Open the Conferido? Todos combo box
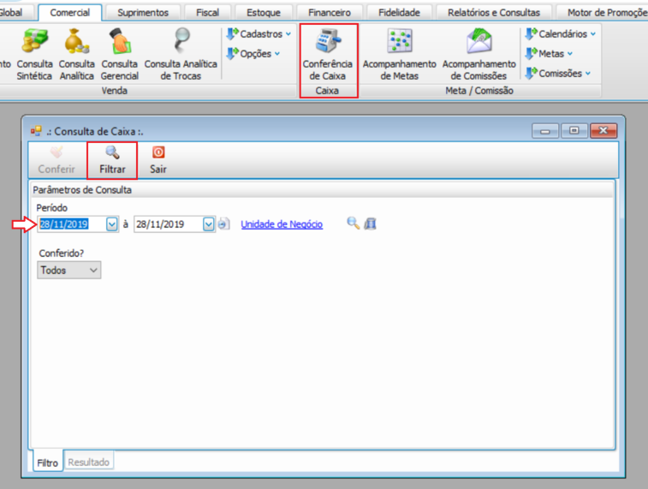The image size is (648, 489). point(69,271)
